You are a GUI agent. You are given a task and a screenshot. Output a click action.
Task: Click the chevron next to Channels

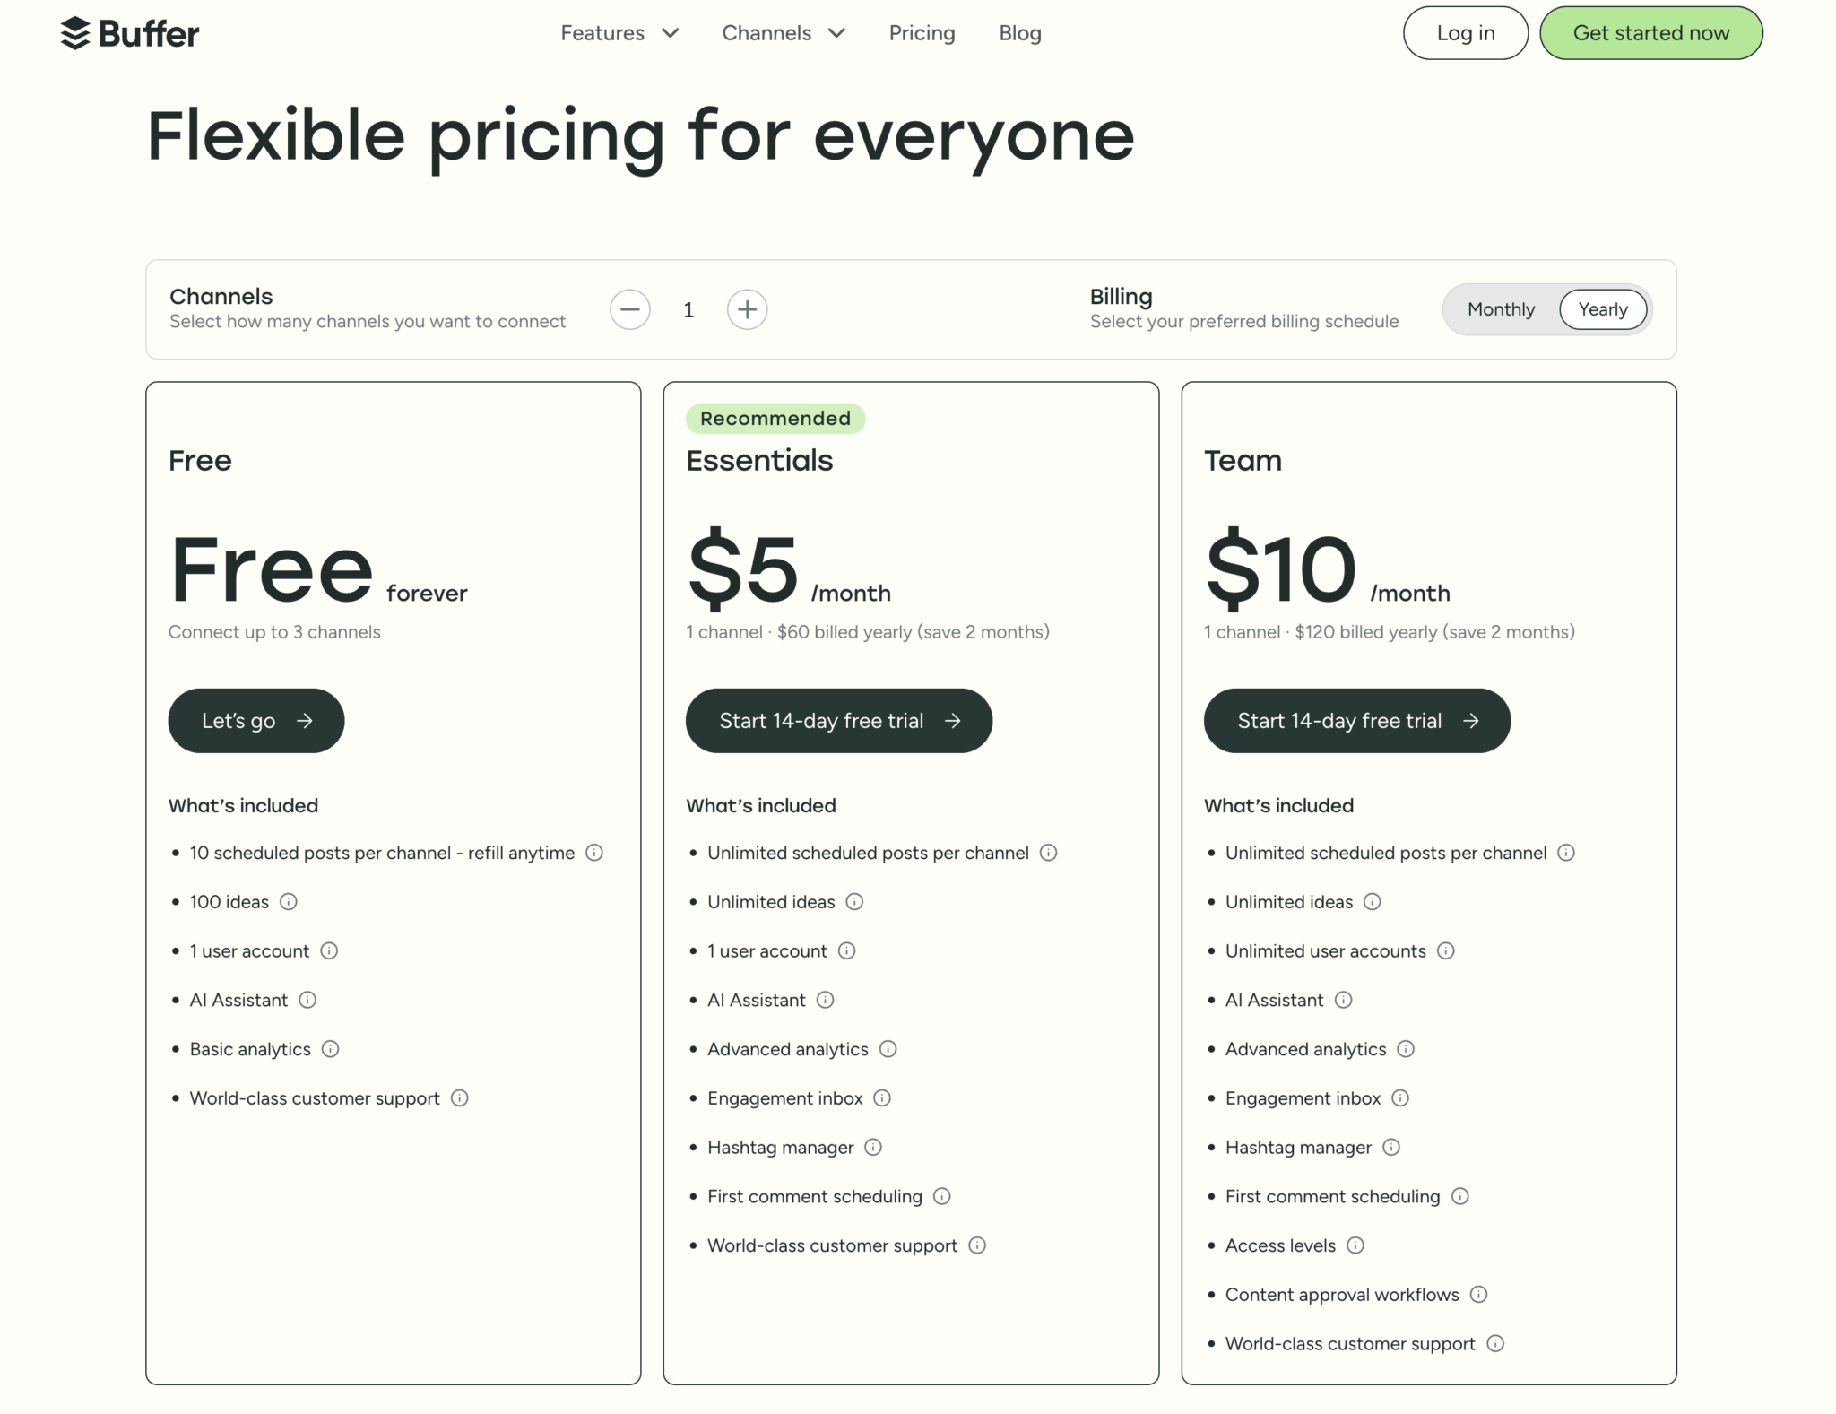(x=836, y=34)
